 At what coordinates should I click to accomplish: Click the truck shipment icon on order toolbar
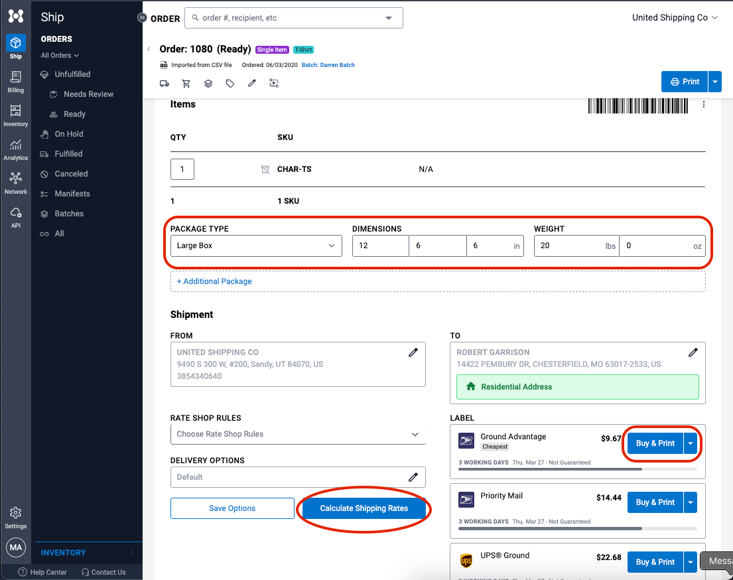165,83
